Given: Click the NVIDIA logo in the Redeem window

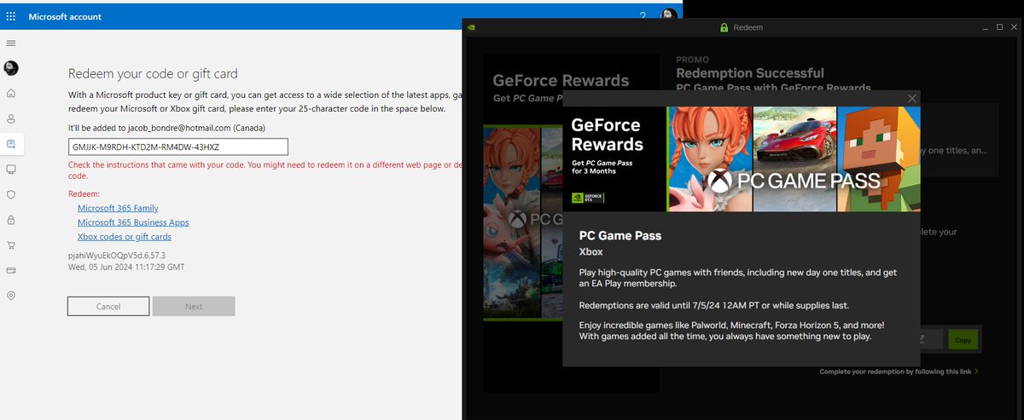Looking at the screenshot, I should (x=472, y=27).
